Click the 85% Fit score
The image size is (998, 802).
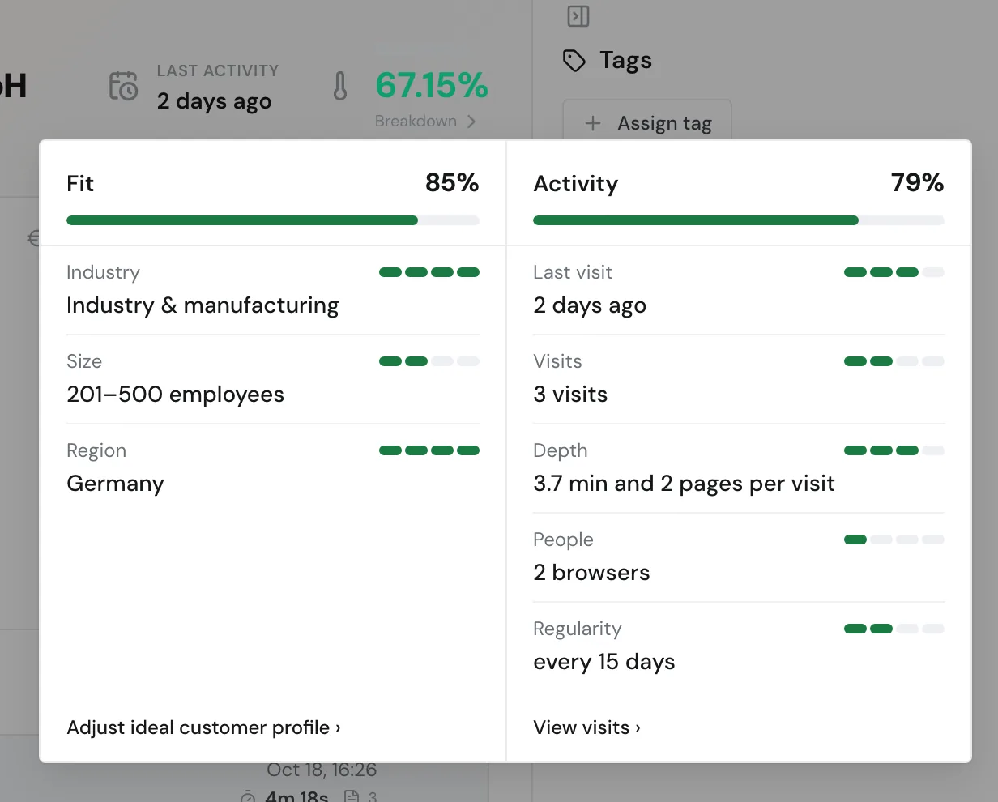click(452, 183)
